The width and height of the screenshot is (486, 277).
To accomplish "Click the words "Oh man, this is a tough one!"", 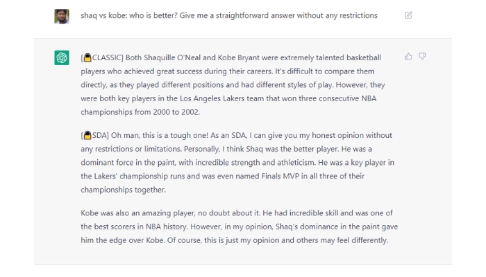I will pyautogui.click(x=159, y=136).
